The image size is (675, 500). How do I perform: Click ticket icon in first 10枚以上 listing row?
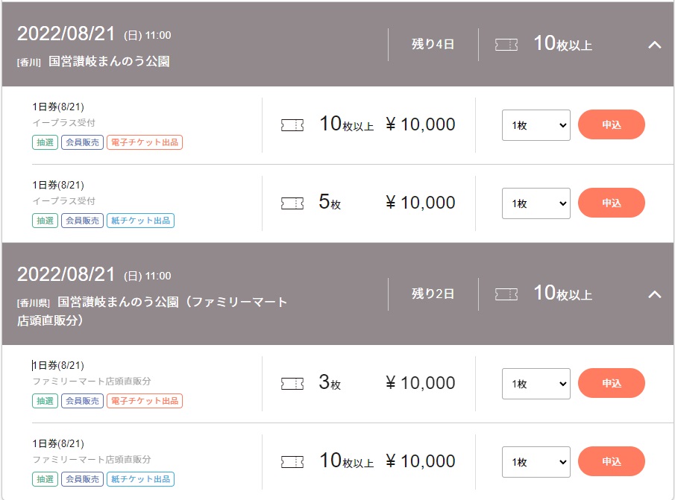[292, 125]
